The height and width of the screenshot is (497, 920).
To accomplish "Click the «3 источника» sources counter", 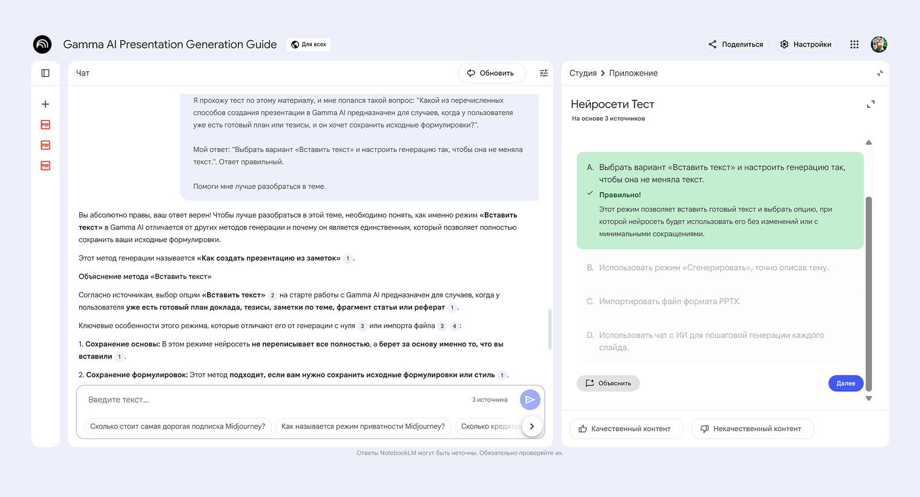I will tap(490, 400).
